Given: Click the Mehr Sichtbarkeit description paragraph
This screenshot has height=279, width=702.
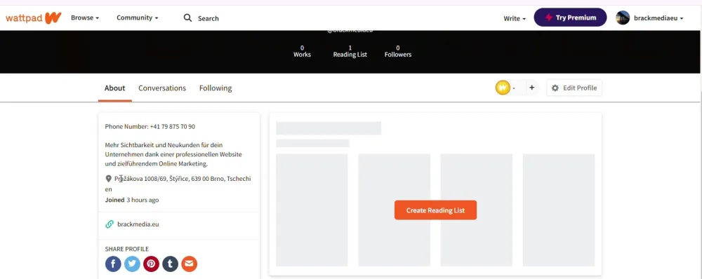Looking at the screenshot, I should click(x=173, y=154).
